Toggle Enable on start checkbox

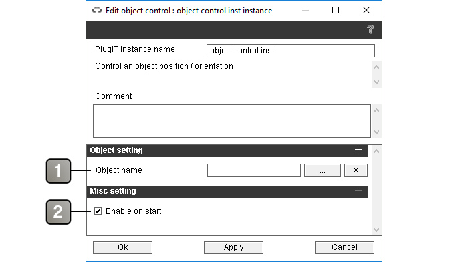[x=98, y=211]
